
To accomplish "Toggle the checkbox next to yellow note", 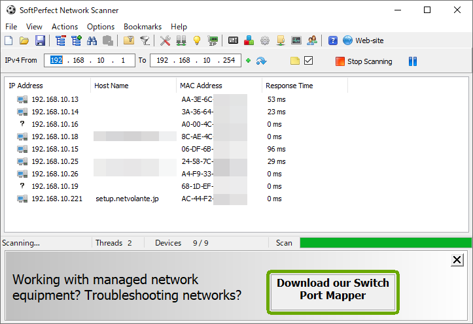I will [308, 61].
